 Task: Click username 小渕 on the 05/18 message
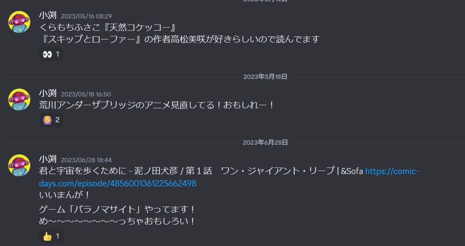coord(48,93)
